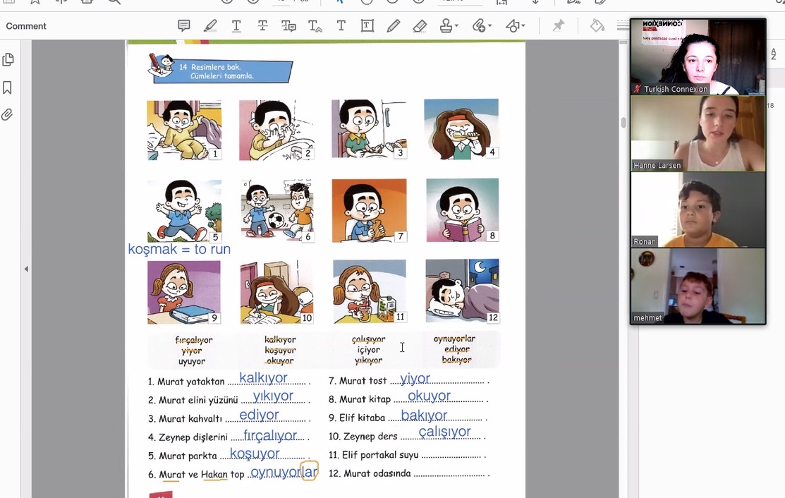785x498 pixels.
Task: Select the pencil drawing tool
Action: coord(394,26)
